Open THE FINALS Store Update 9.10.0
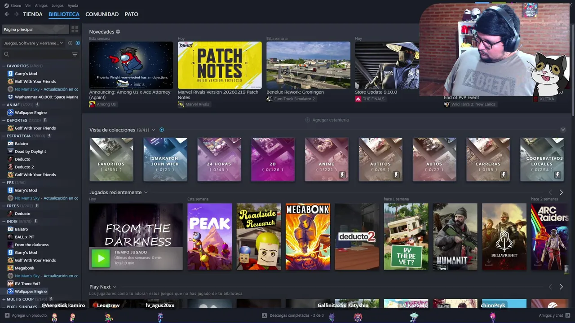The image size is (575, 323). pos(387,65)
